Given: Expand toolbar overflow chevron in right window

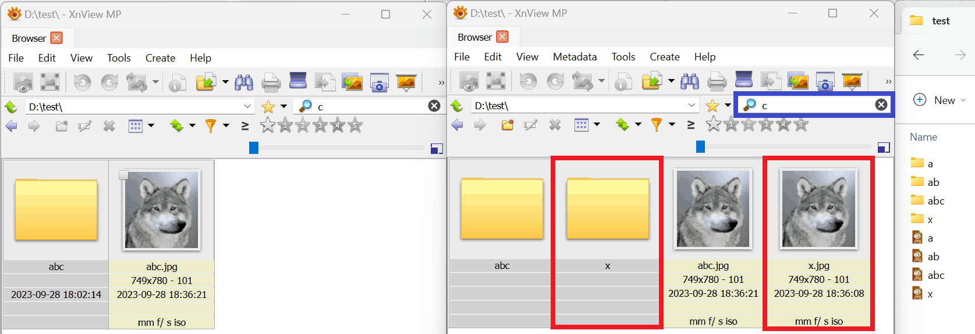Looking at the screenshot, I should (x=888, y=81).
